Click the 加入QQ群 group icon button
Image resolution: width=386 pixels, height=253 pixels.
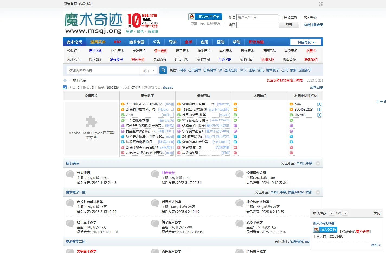[325, 230]
